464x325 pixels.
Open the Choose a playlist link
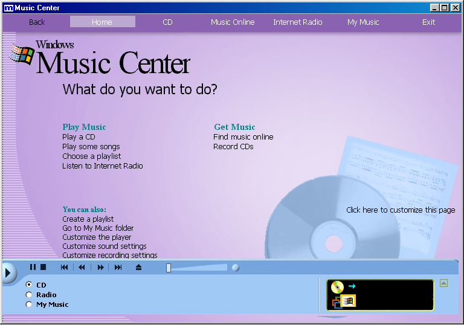click(92, 156)
